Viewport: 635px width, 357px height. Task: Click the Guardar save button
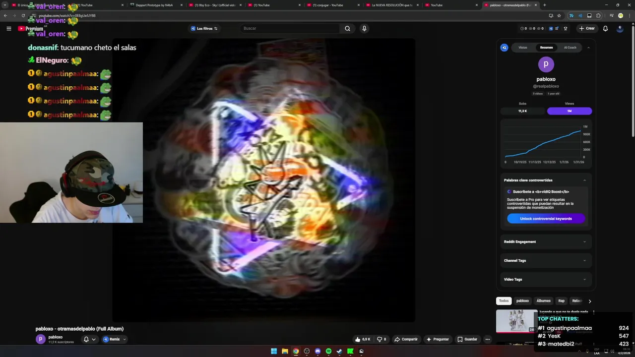tap(467, 339)
